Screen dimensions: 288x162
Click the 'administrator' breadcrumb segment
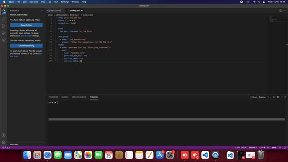tap(62, 15)
